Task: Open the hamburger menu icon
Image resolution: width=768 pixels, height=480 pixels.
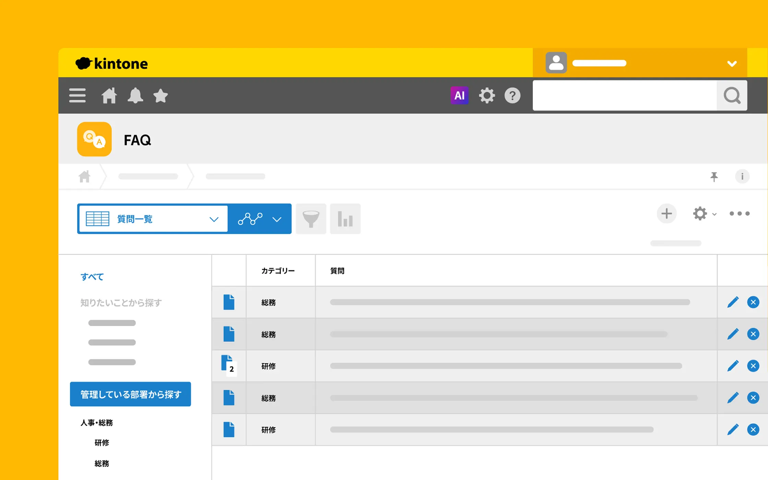Action: click(x=77, y=95)
